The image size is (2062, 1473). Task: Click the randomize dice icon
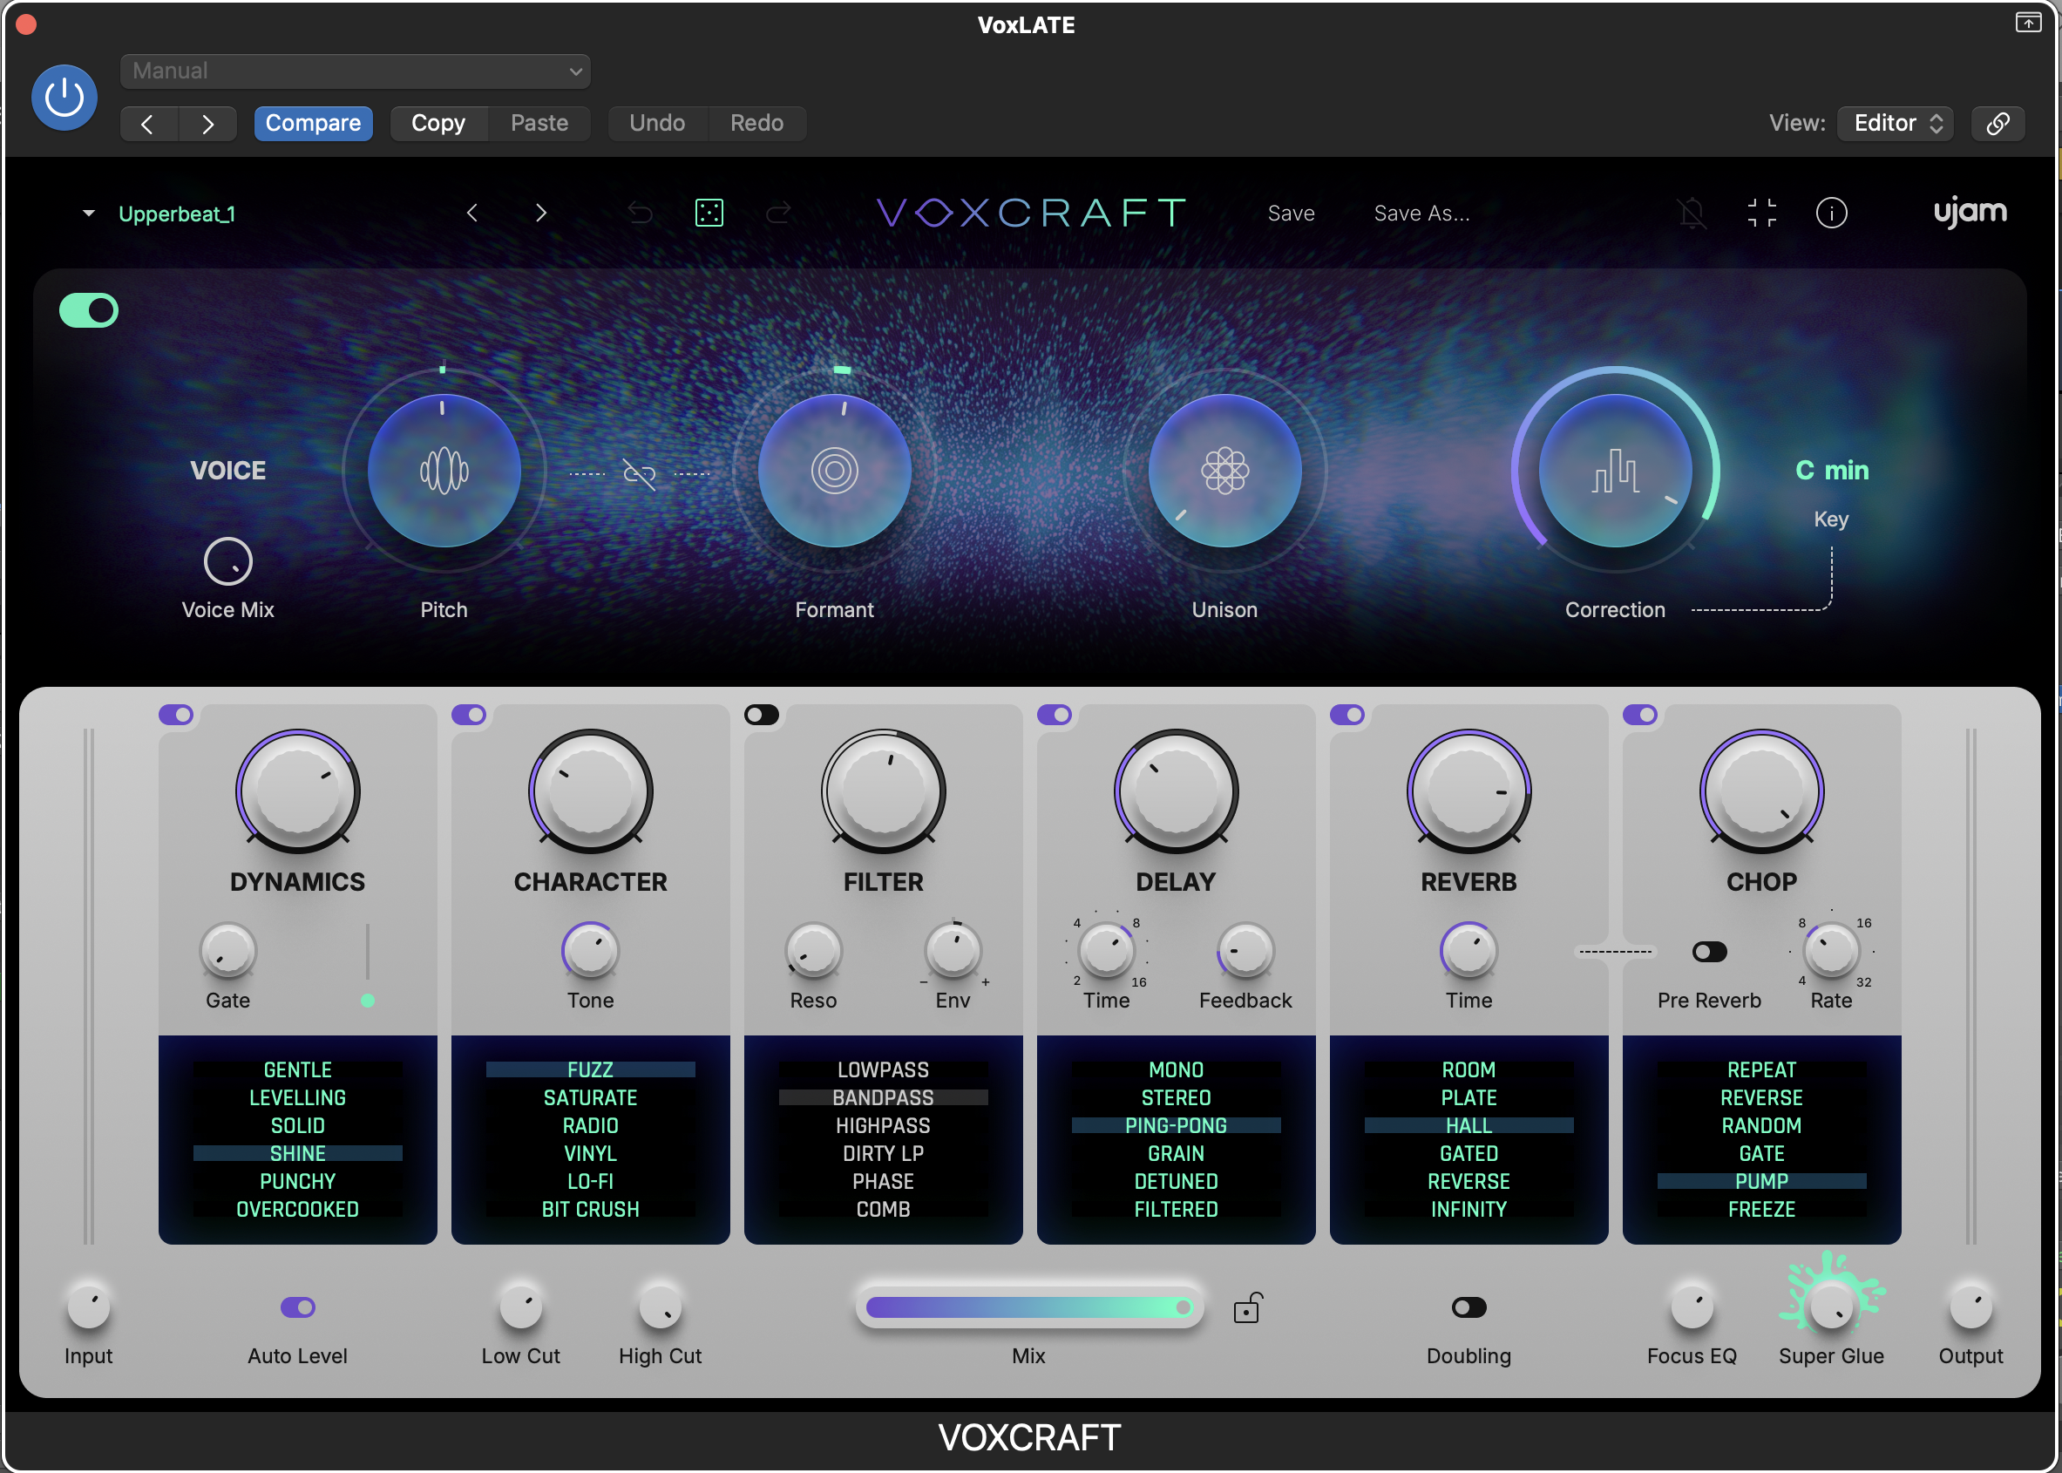tap(709, 214)
